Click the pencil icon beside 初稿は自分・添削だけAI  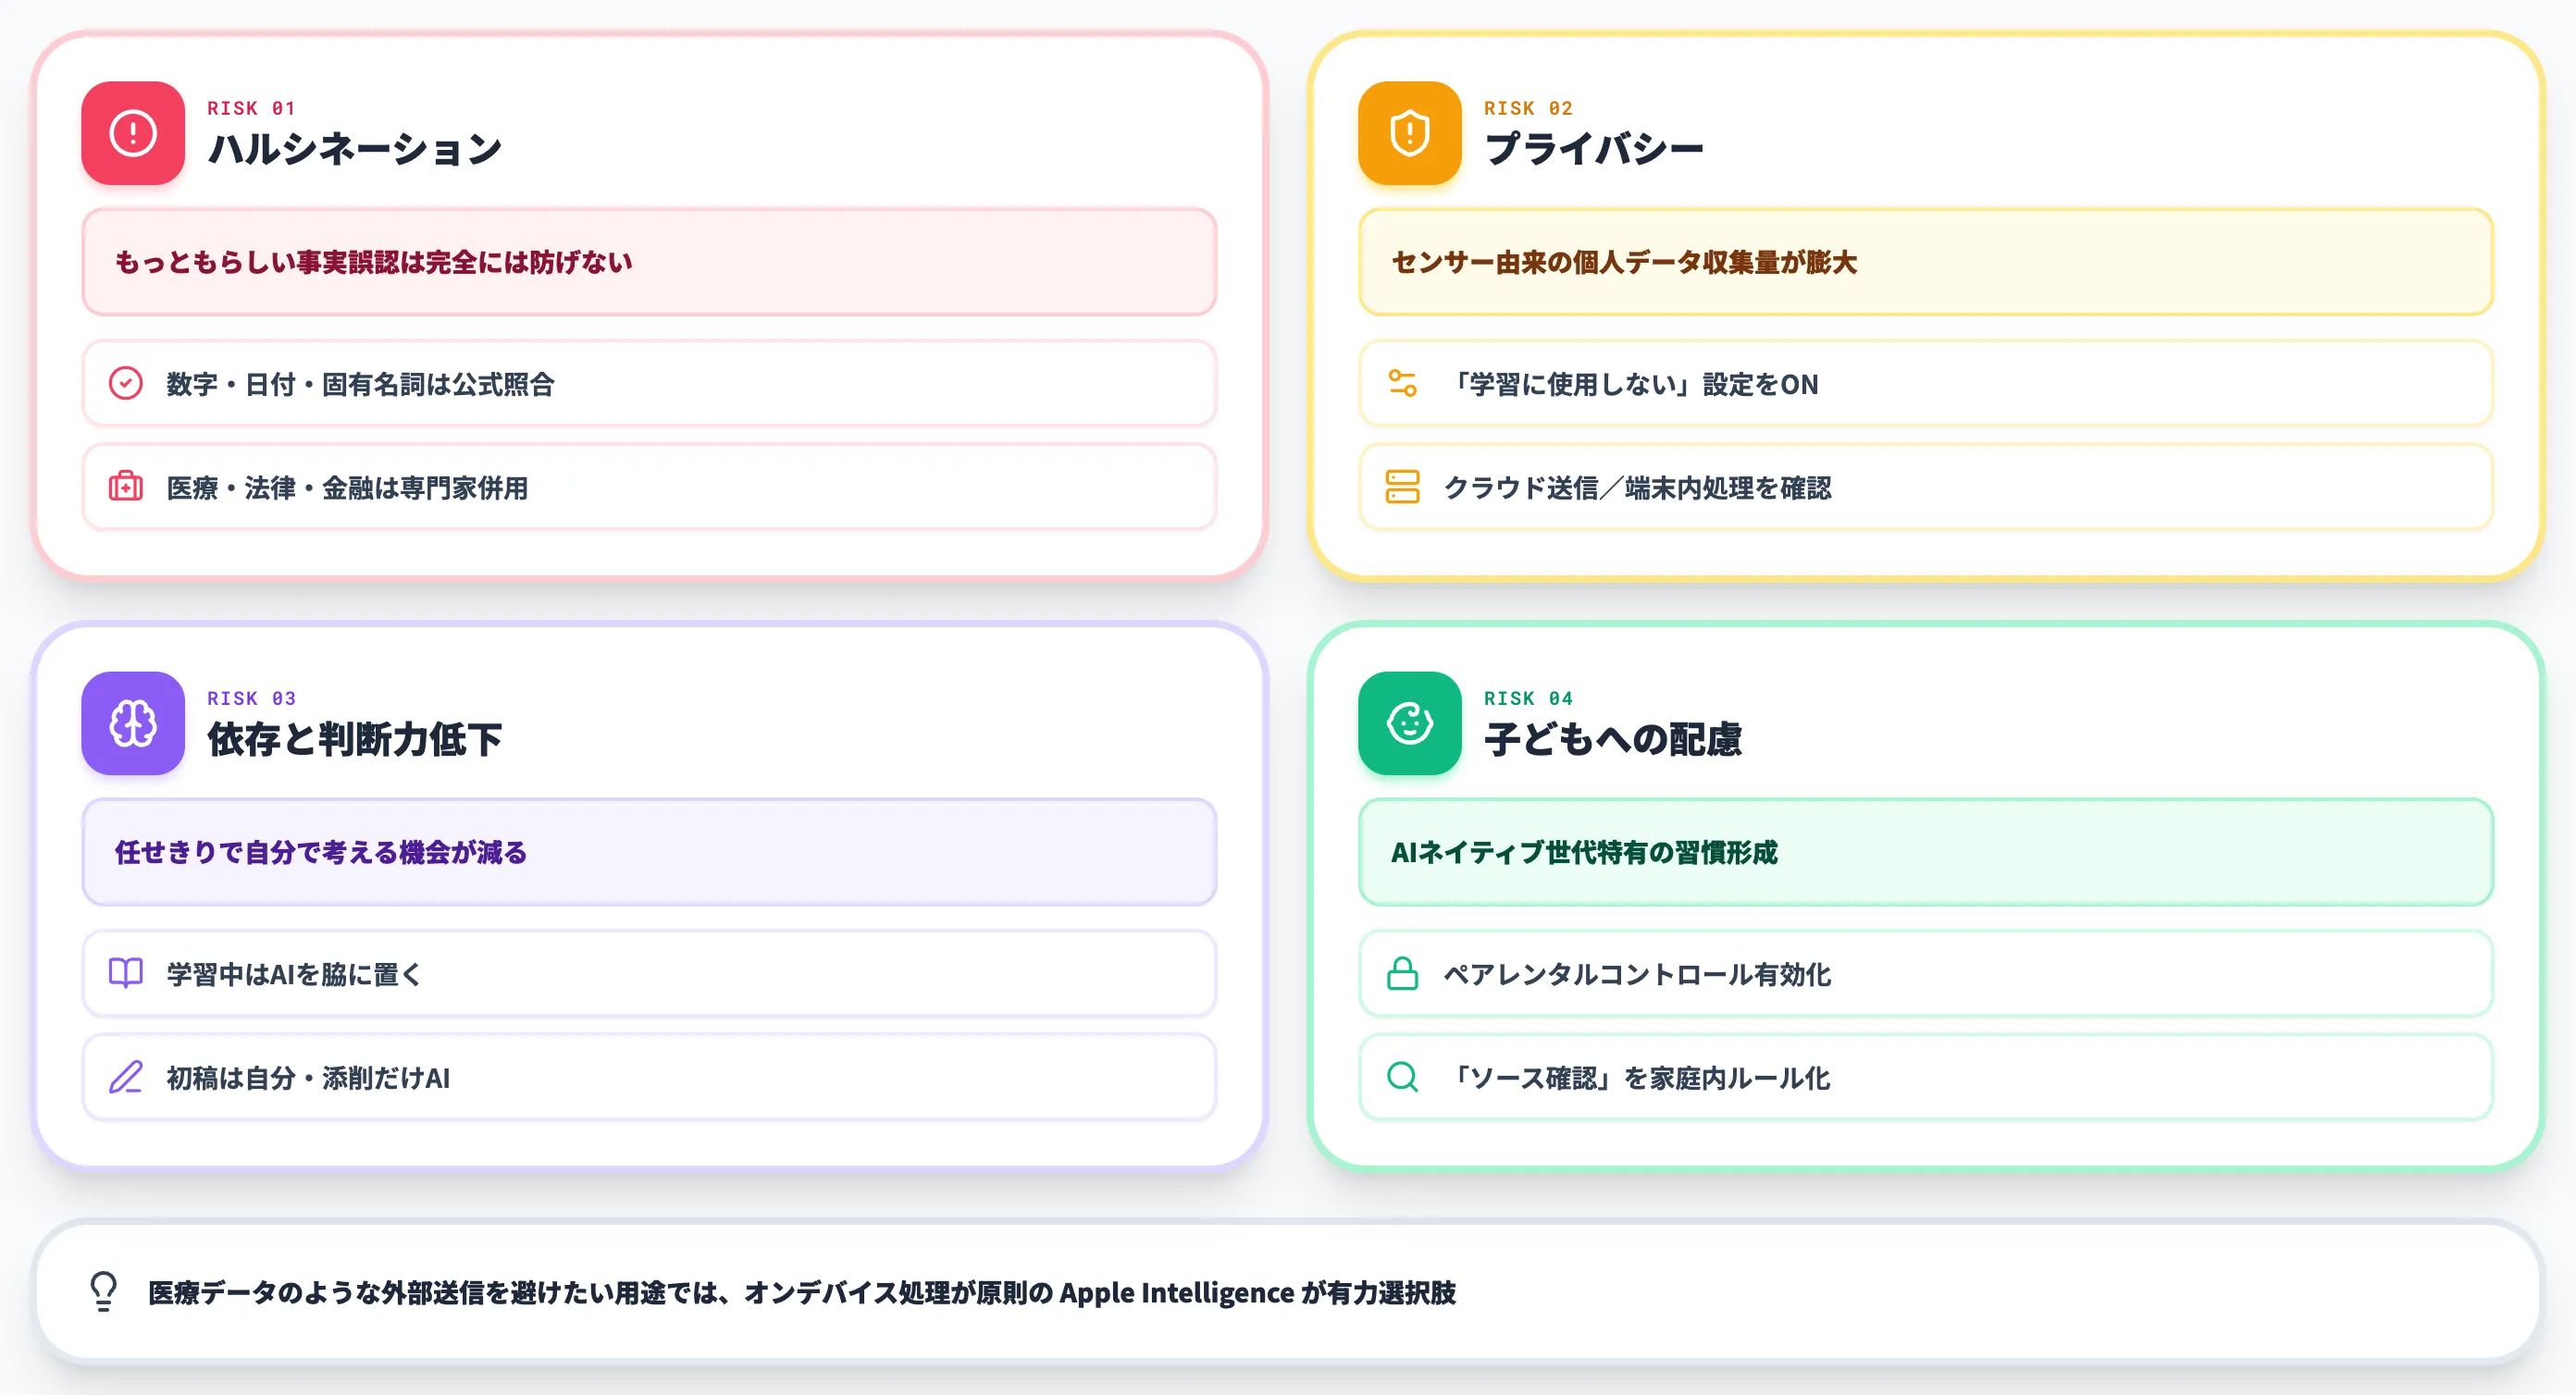click(x=126, y=1077)
